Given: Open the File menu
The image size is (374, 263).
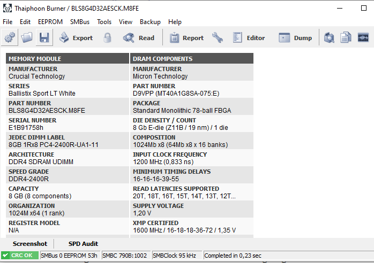Looking at the screenshot, I should pos(8,22).
